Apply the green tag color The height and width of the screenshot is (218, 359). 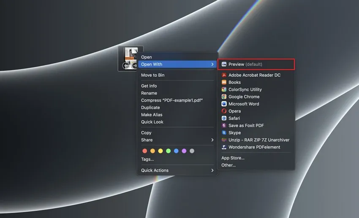point(168,151)
